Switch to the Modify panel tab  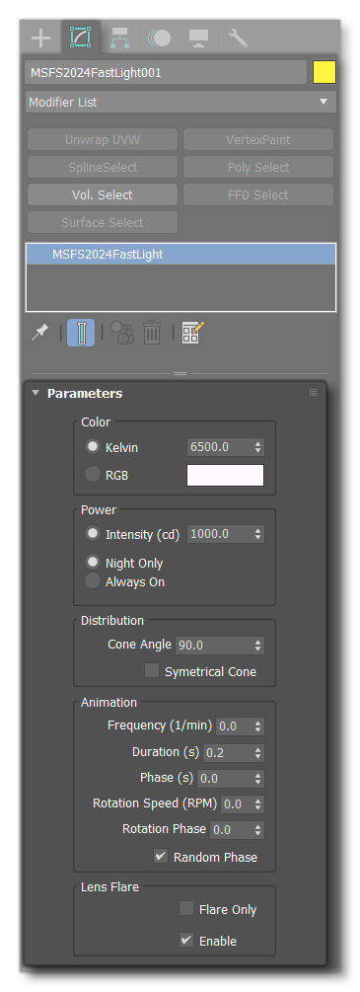tap(80, 38)
